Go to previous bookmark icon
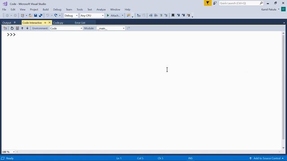Image resolution: width=287 pixels, height=161 pixels. 178,16
